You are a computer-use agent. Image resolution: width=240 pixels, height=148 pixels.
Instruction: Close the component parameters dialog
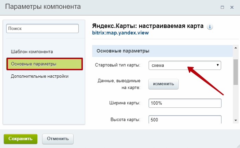click(x=232, y=7)
